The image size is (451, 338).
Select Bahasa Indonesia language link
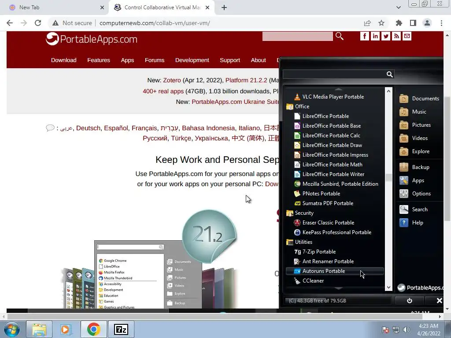click(208, 128)
